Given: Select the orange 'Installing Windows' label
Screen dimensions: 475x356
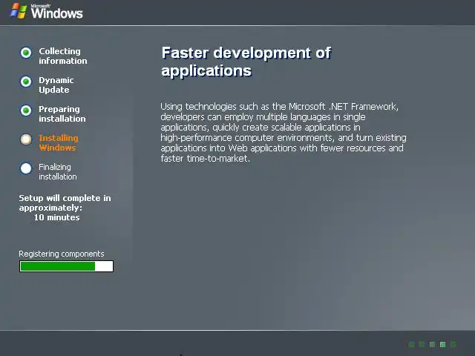Looking at the screenshot, I should pos(59,143).
